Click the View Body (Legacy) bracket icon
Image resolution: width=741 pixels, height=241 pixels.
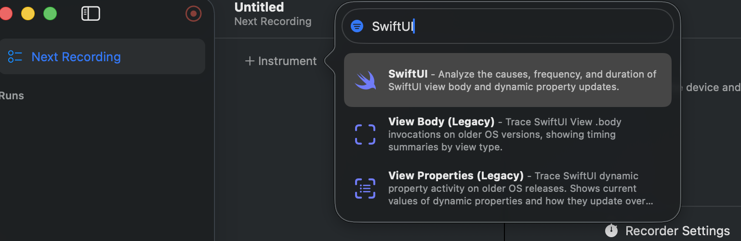365,134
